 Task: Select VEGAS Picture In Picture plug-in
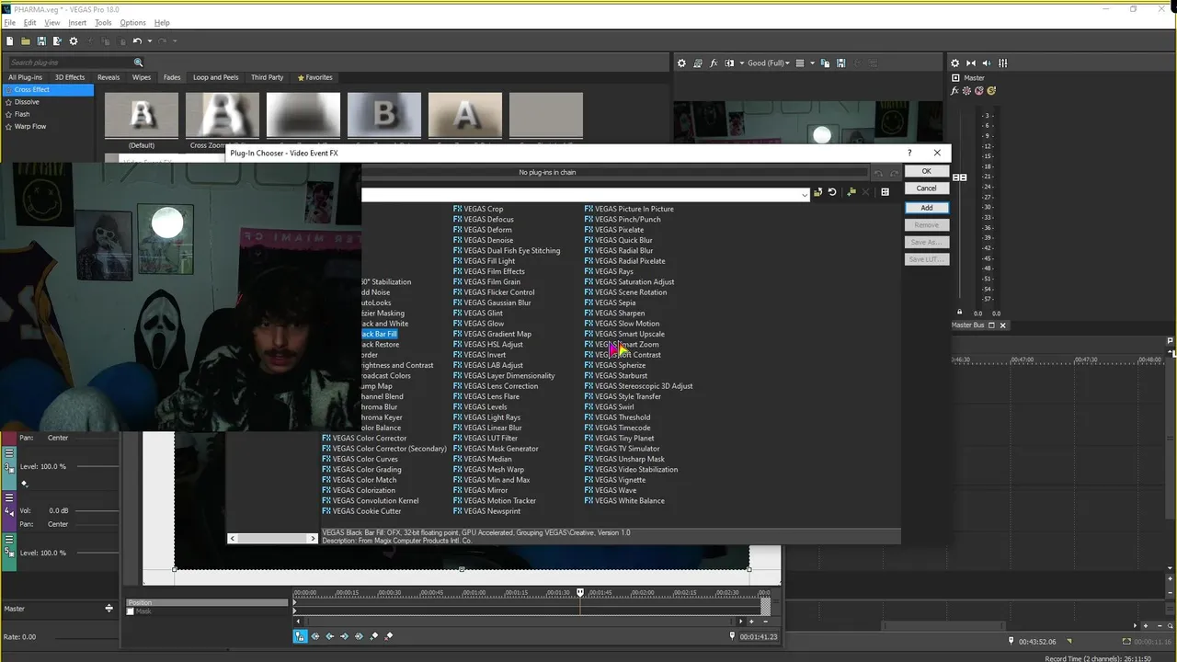point(629,209)
